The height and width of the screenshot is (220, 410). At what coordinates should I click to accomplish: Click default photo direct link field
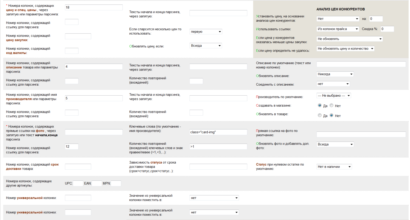361,134
